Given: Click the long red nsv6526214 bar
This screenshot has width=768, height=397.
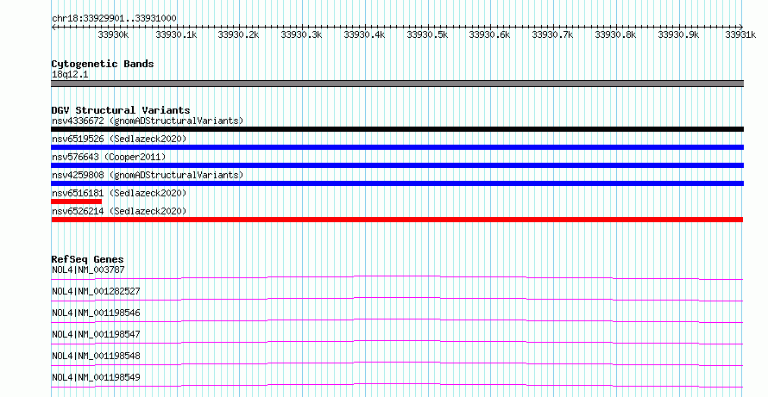Looking at the screenshot, I should coord(397,220).
